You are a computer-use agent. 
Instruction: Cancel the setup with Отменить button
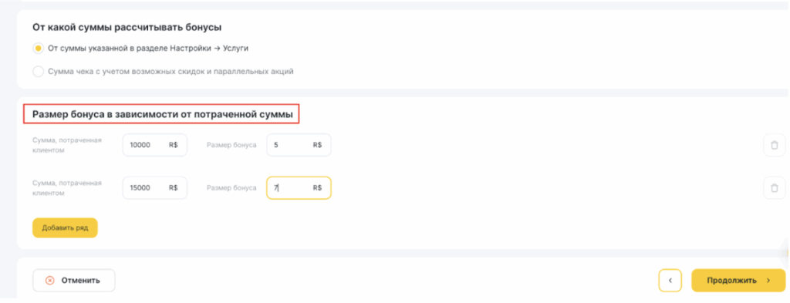74,281
